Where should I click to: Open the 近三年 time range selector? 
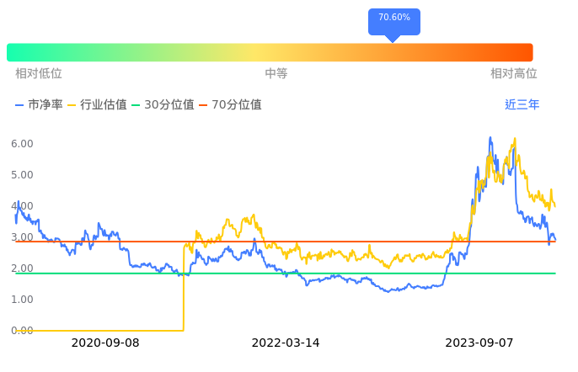click(x=522, y=105)
